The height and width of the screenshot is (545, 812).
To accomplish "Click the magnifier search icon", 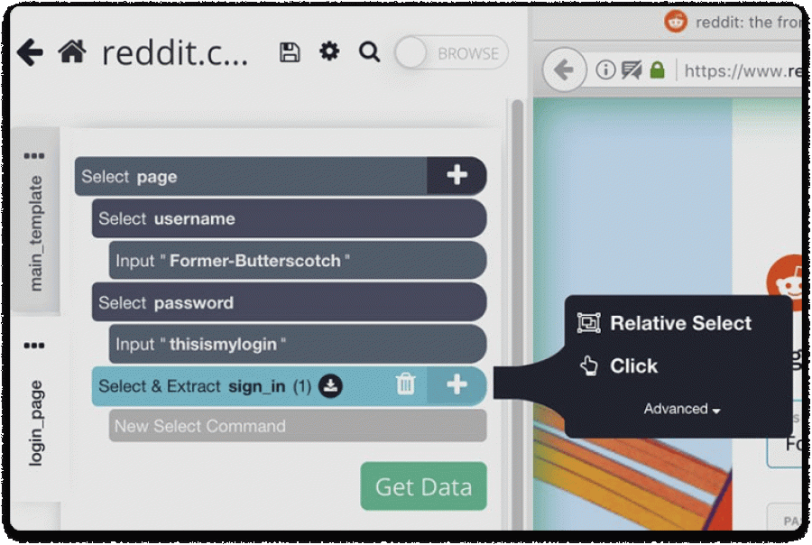I will coord(369,52).
